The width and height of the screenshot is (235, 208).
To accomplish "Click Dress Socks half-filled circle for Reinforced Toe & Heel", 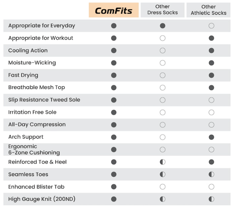I will tap(163, 162).
